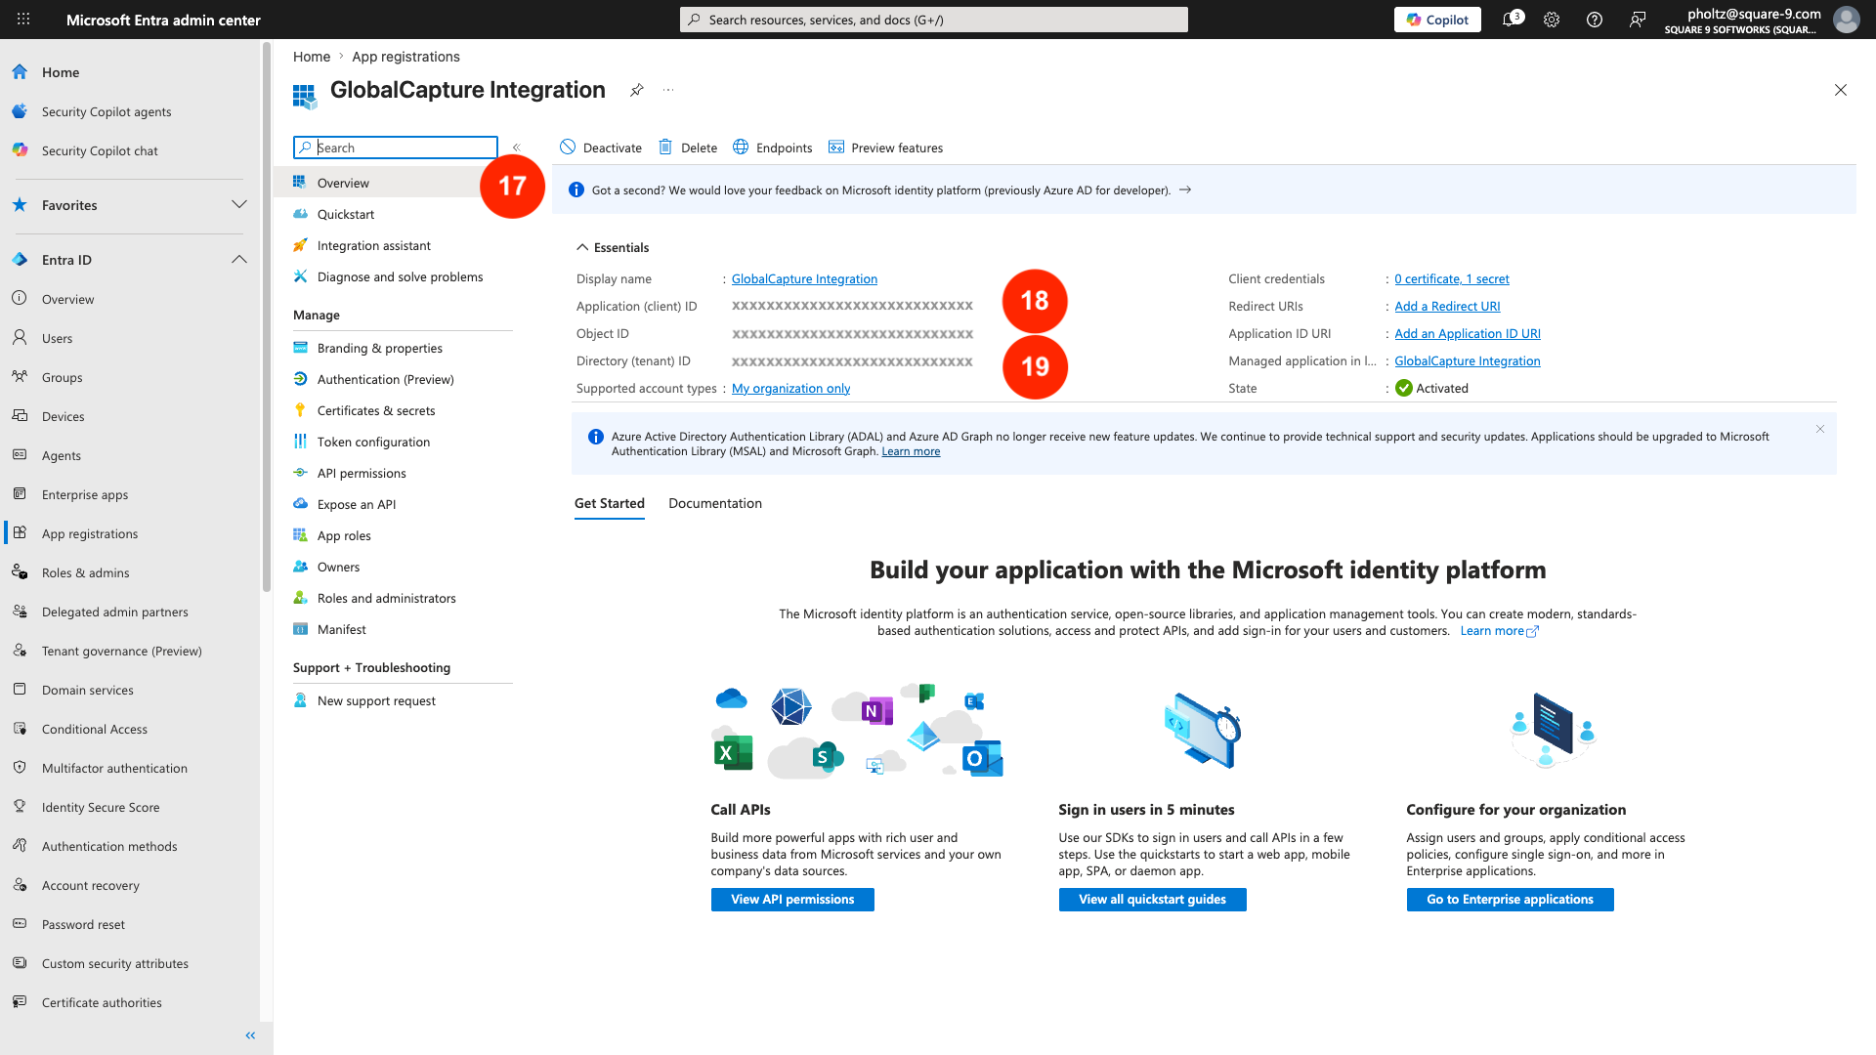Open the app launcher waffle icon

click(23, 20)
